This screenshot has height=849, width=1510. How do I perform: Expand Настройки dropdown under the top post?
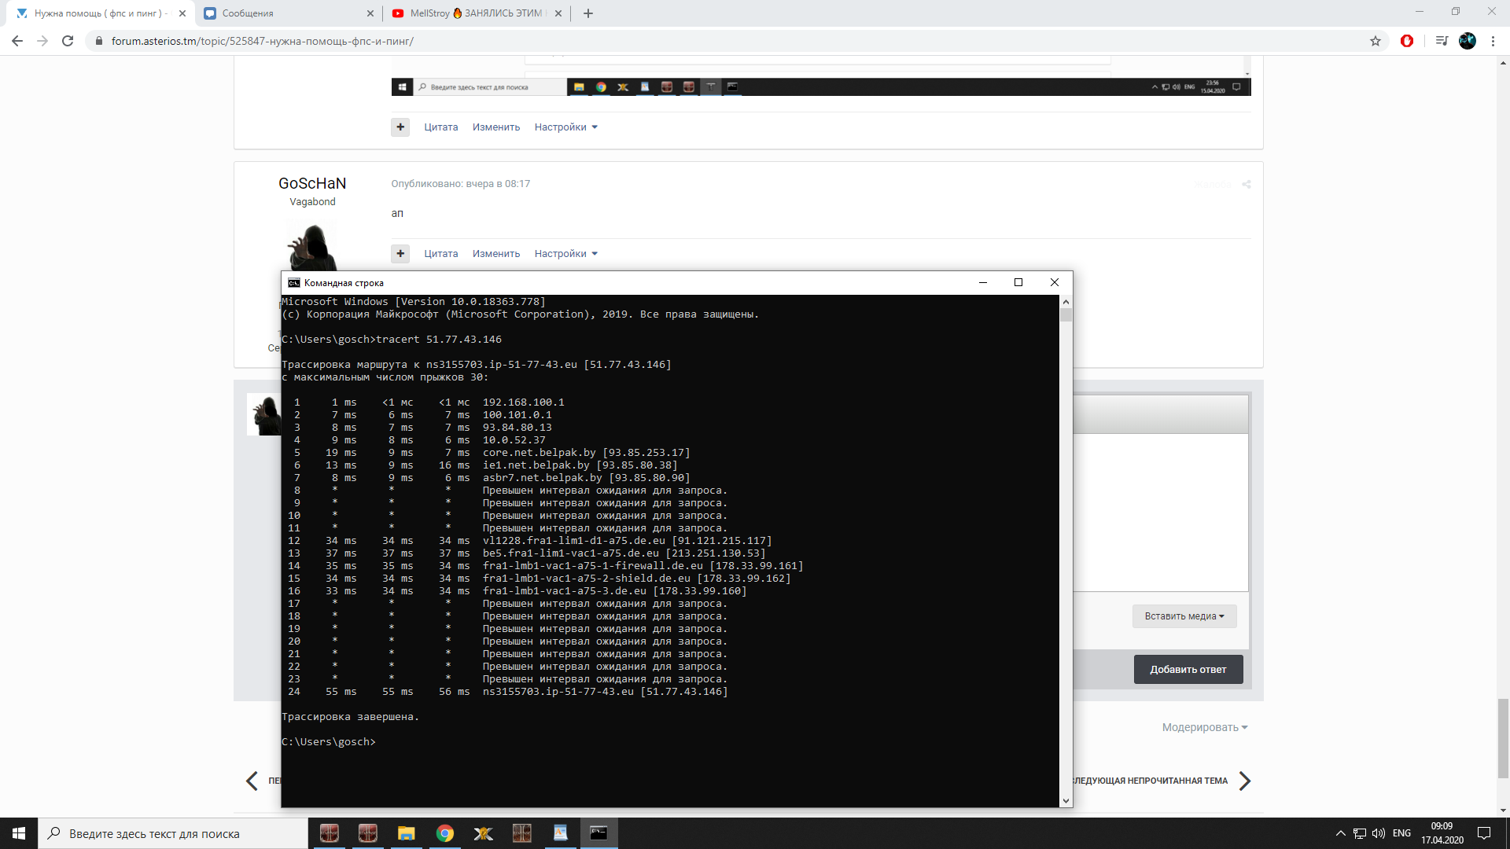click(x=565, y=127)
